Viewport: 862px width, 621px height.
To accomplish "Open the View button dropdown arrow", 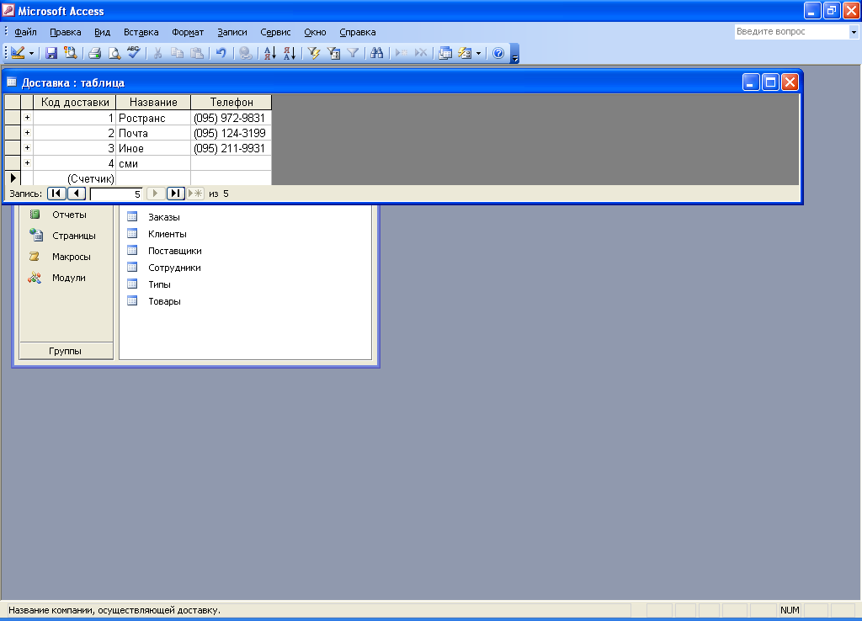I will coord(31,53).
